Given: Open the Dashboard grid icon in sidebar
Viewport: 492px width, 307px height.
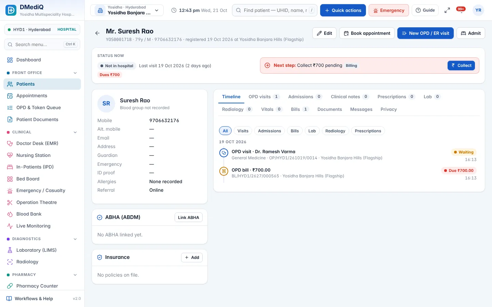Looking at the screenshot, I should click(x=10, y=60).
